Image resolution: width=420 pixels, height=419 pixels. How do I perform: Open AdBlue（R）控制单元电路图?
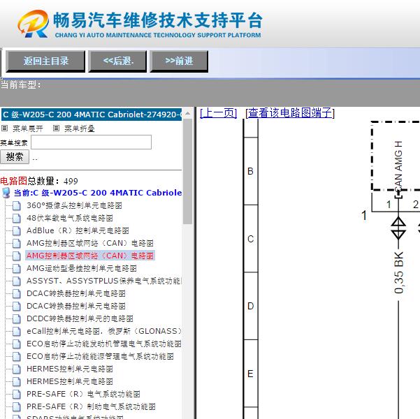tap(78, 230)
